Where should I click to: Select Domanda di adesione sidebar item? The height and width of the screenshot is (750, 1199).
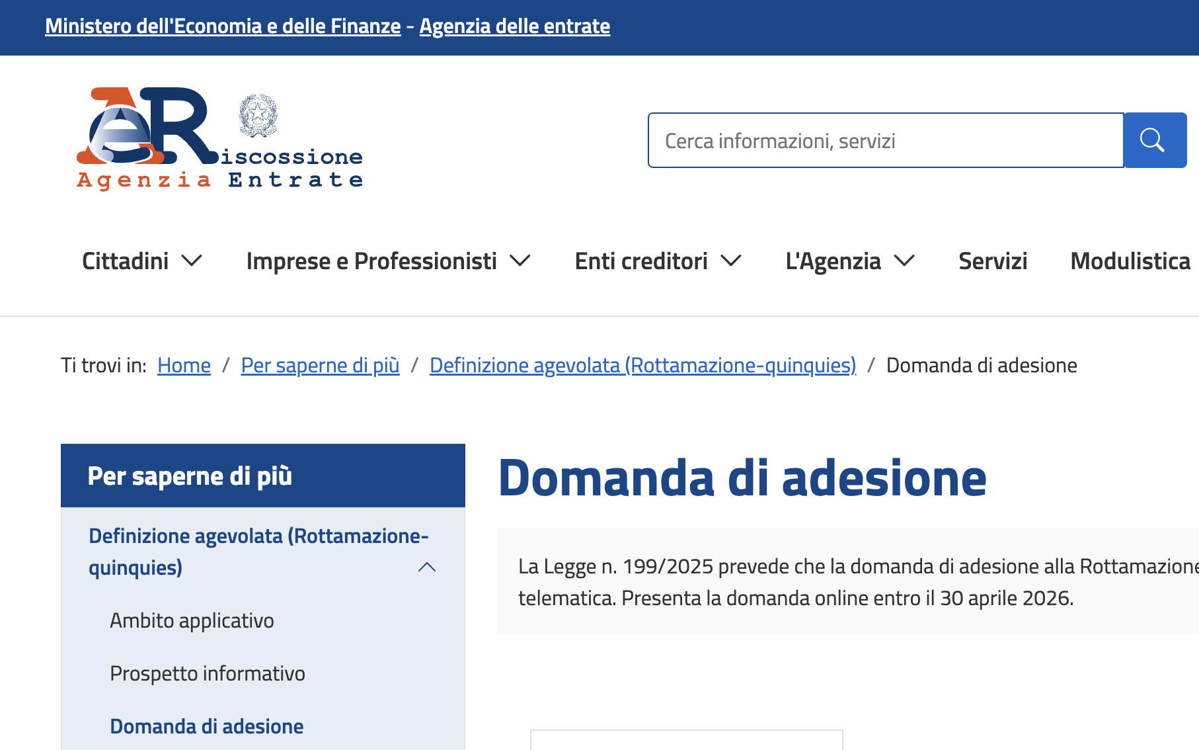pyautogui.click(x=207, y=726)
